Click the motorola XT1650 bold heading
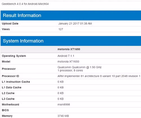Screen dimensions: 141x118 click(69, 49)
